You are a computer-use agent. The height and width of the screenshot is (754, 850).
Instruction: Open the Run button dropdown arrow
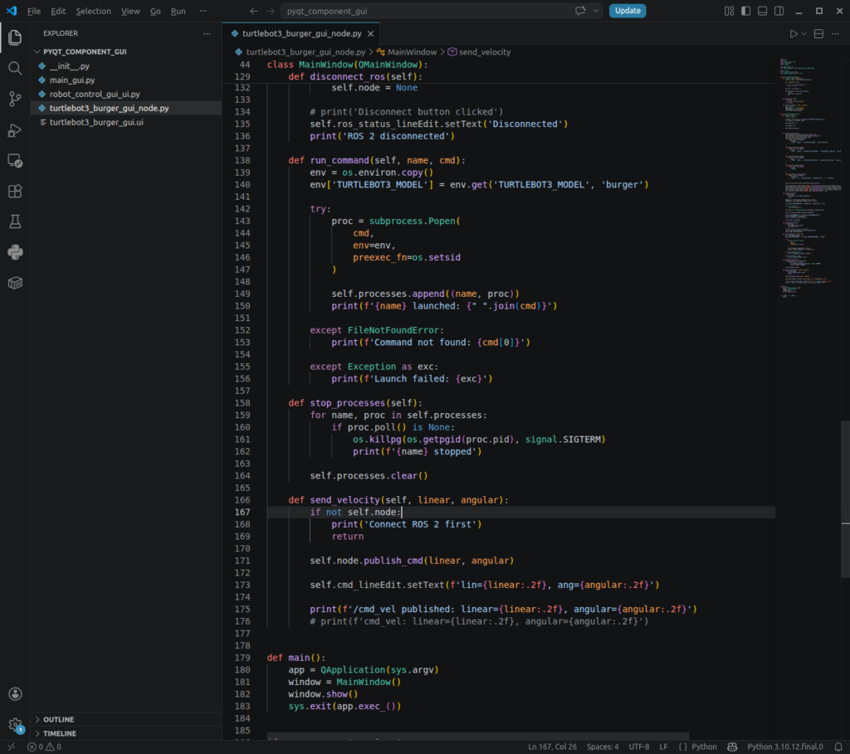804,33
